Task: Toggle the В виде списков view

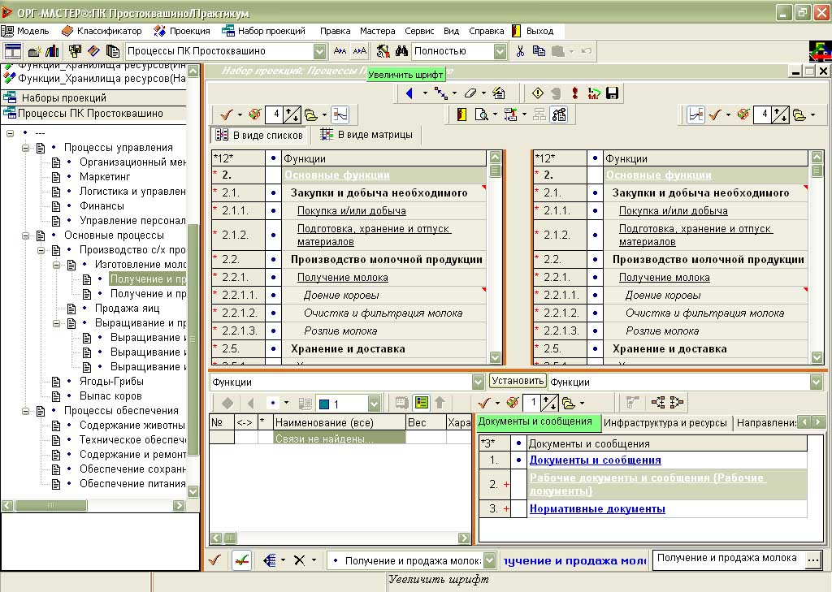Action: coord(259,136)
